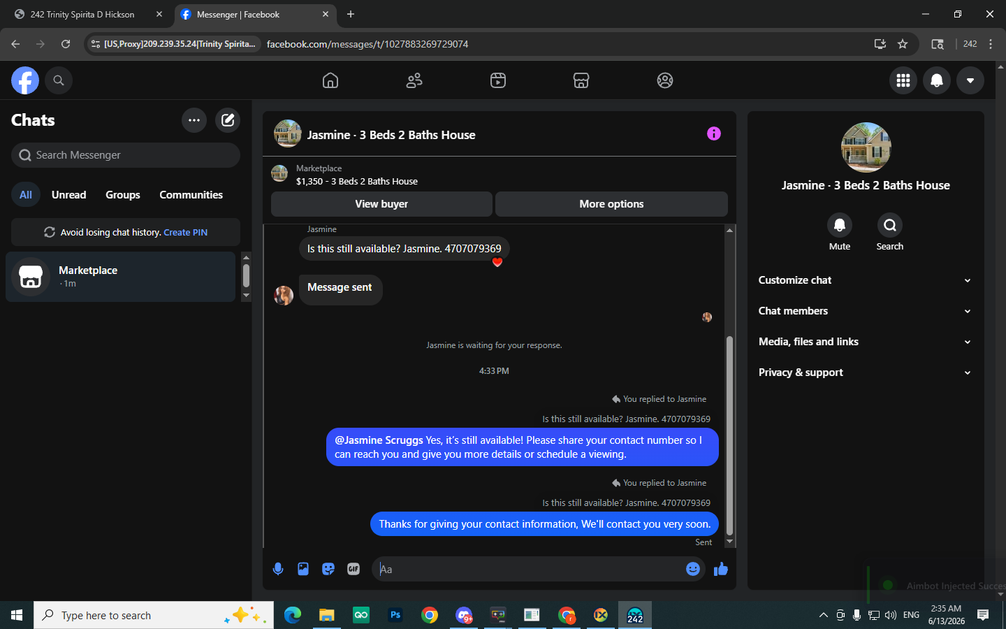
Task: Open chats options three-dot menu
Action: (x=194, y=120)
